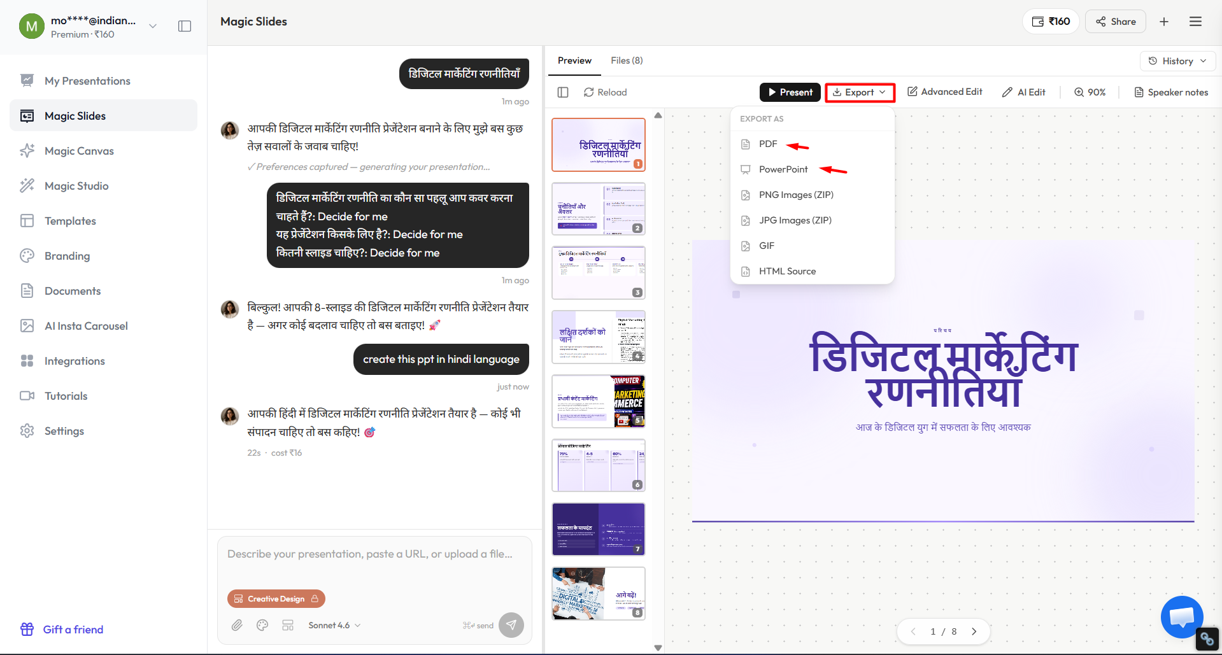The height and width of the screenshot is (655, 1222).
Task: Select slide 8 thumbnail
Action: pyautogui.click(x=599, y=593)
